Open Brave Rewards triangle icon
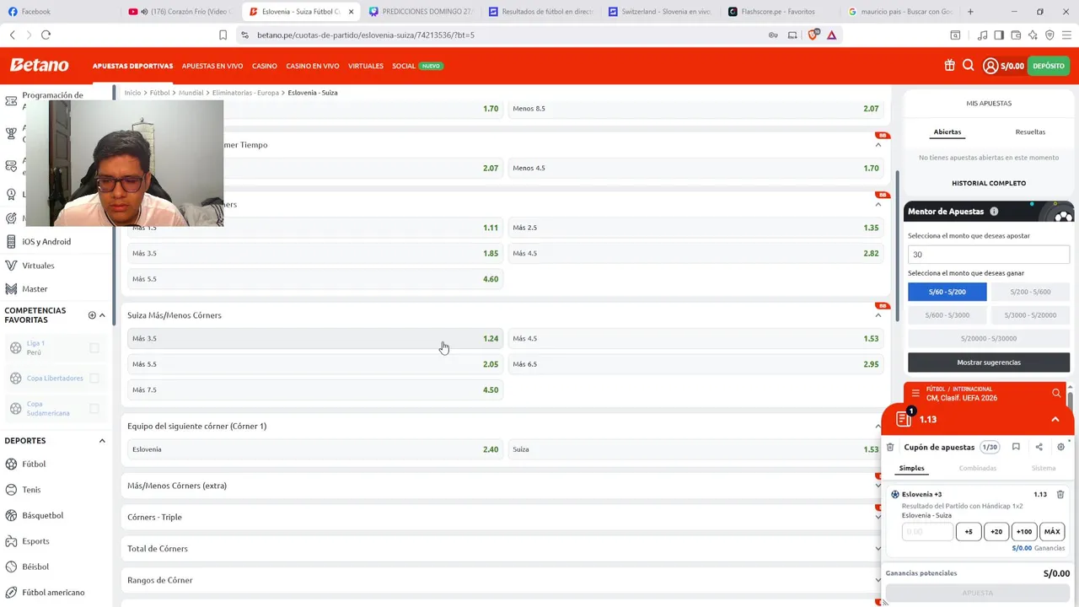The width and height of the screenshot is (1079, 607). click(832, 35)
